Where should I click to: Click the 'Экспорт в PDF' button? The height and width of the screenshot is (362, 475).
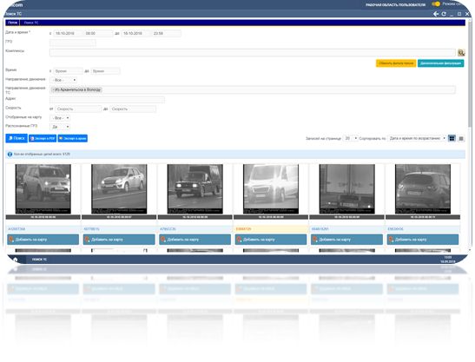tap(43, 138)
